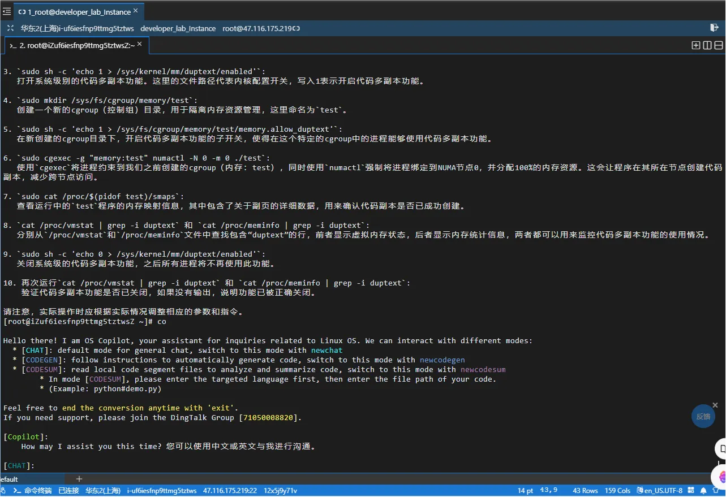This screenshot has width=726, height=497.
Task: Click the 命令终端 status bar item
Action: click(33, 491)
